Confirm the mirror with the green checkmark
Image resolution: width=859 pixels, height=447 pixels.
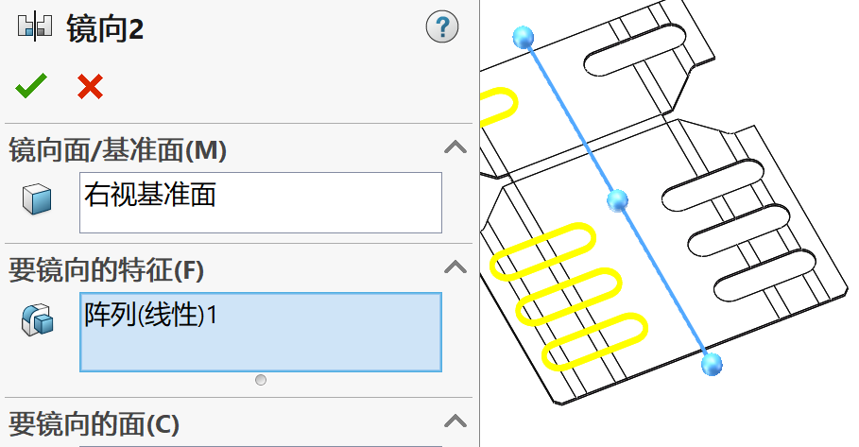[x=30, y=87]
